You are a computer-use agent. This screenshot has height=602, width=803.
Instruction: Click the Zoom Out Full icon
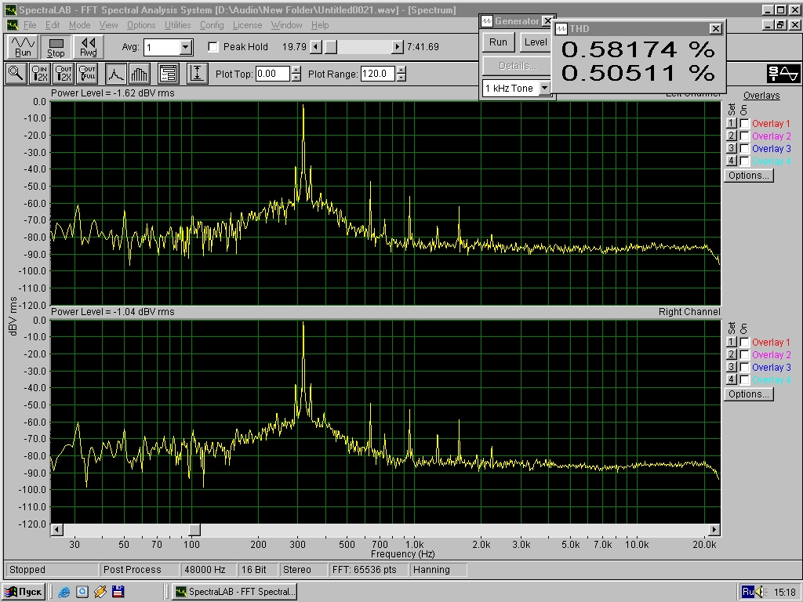coord(88,74)
